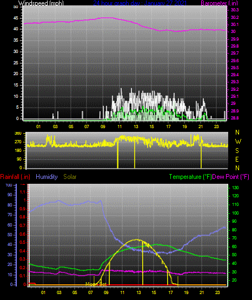Click the 'Windspeed (mph)' axis title
The image size is (252, 300).
pos(41,3)
